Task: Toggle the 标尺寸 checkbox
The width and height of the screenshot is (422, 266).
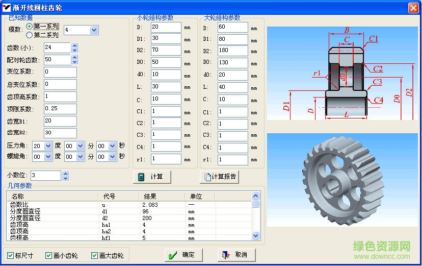Action: pyautogui.click(x=11, y=256)
